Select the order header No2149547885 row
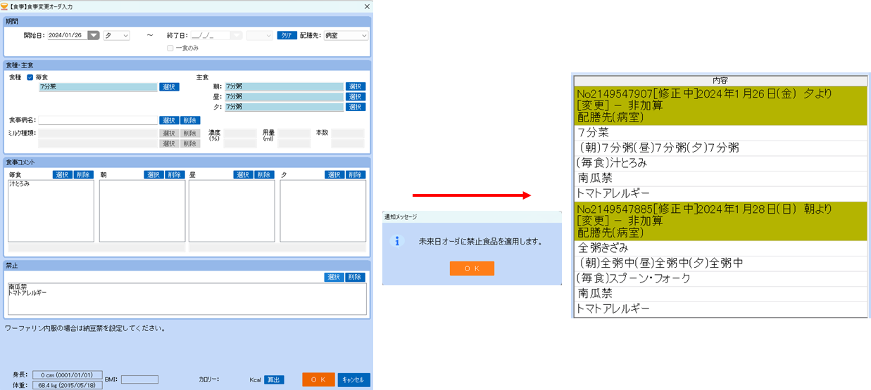The width and height of the screenshot is (871, 390). pos(720,221)
